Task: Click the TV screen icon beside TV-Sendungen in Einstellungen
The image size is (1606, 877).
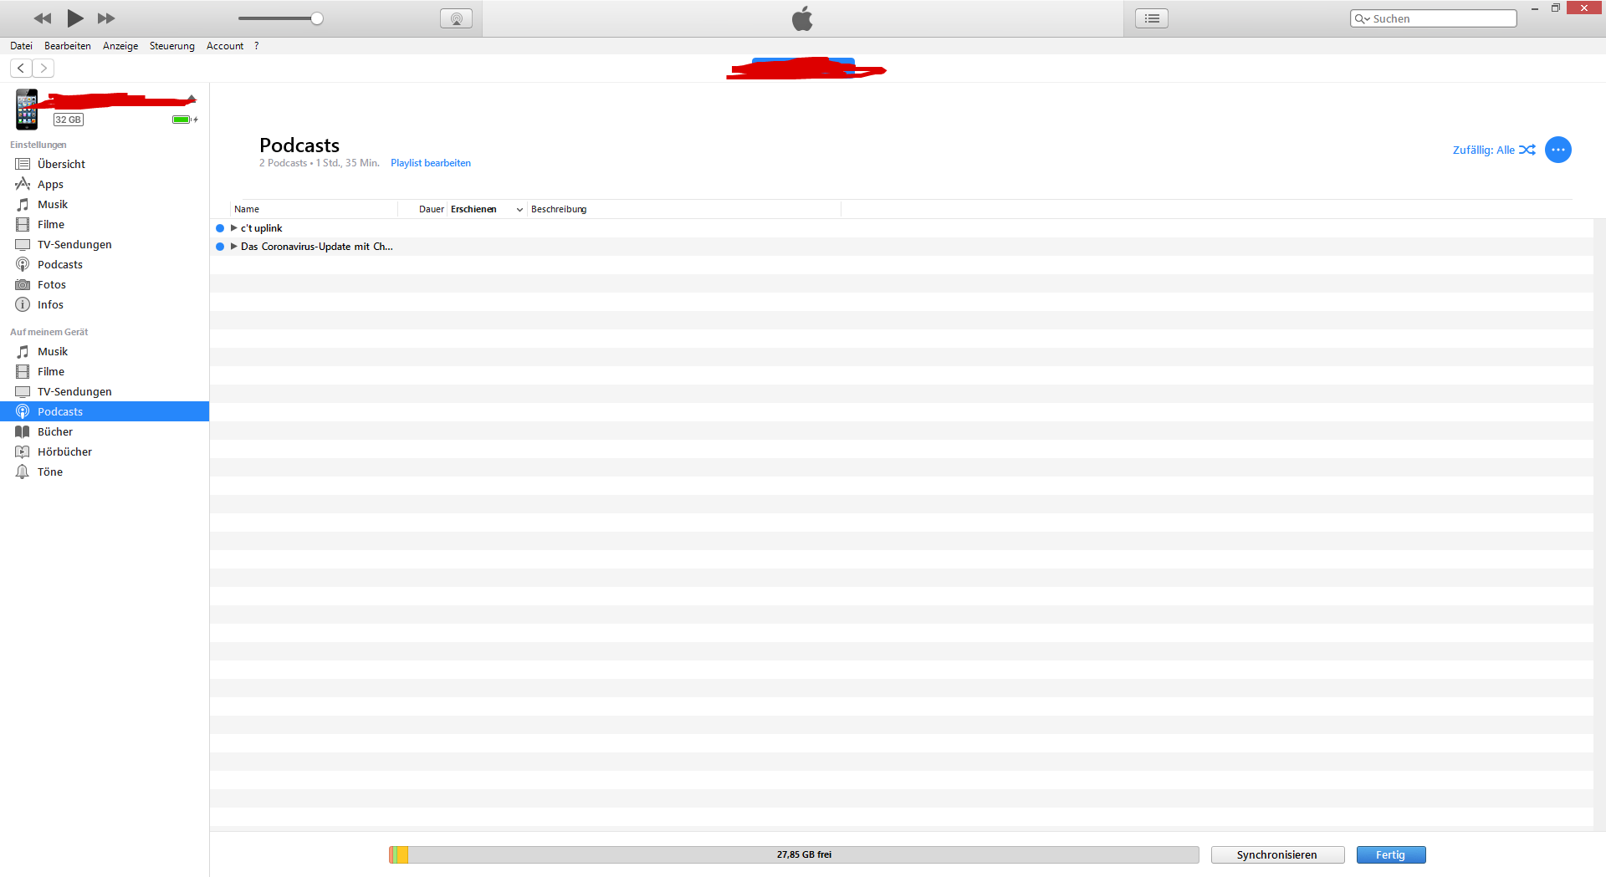Action: click(x=23, y=244)
